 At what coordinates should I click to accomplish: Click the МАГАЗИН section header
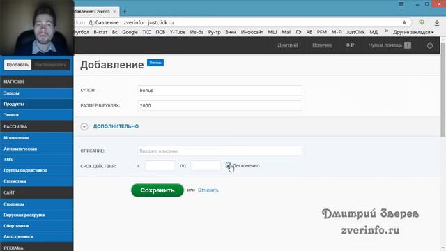pos(37,82)
